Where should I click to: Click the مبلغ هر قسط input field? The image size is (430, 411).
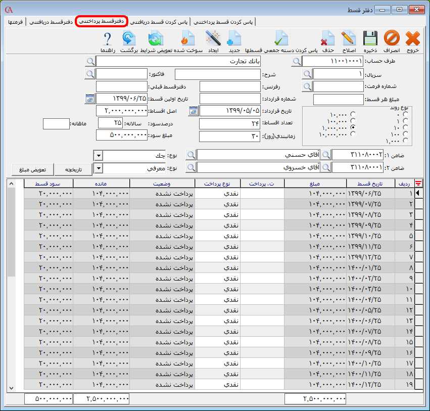[x=334, y=99]
